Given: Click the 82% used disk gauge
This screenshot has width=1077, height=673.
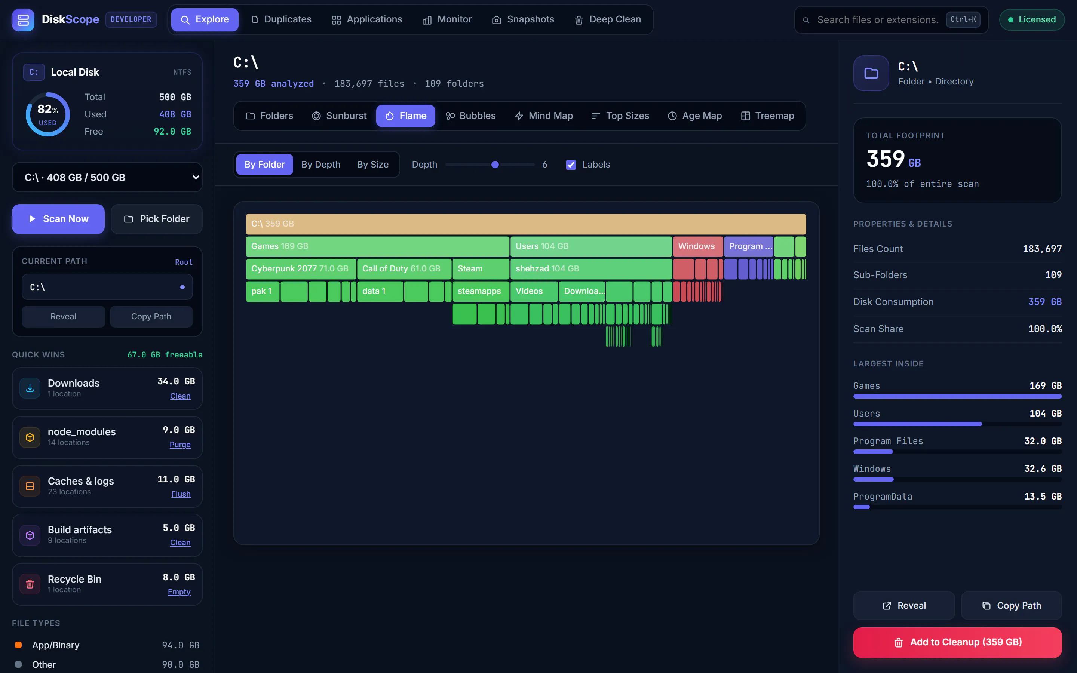Looking at the screenshot, I should pos(47,114).
